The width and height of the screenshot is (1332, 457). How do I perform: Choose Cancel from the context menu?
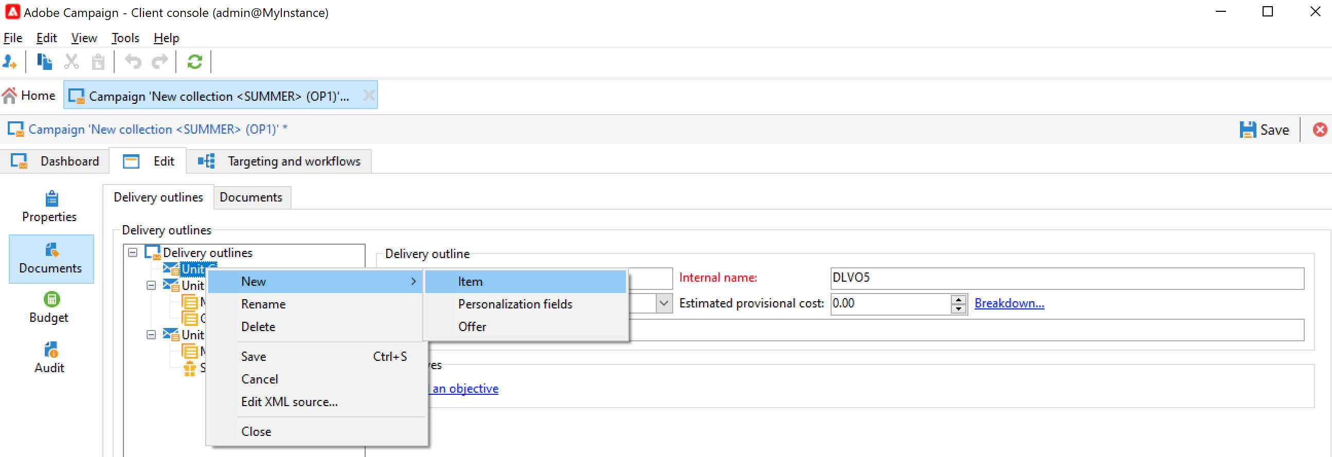(x=315, y=379)
